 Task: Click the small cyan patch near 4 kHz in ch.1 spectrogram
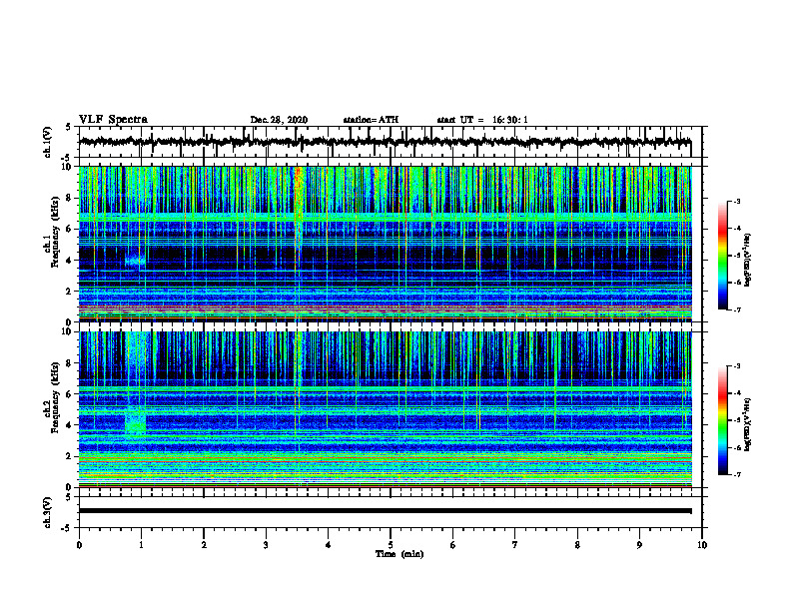point(135,262)
